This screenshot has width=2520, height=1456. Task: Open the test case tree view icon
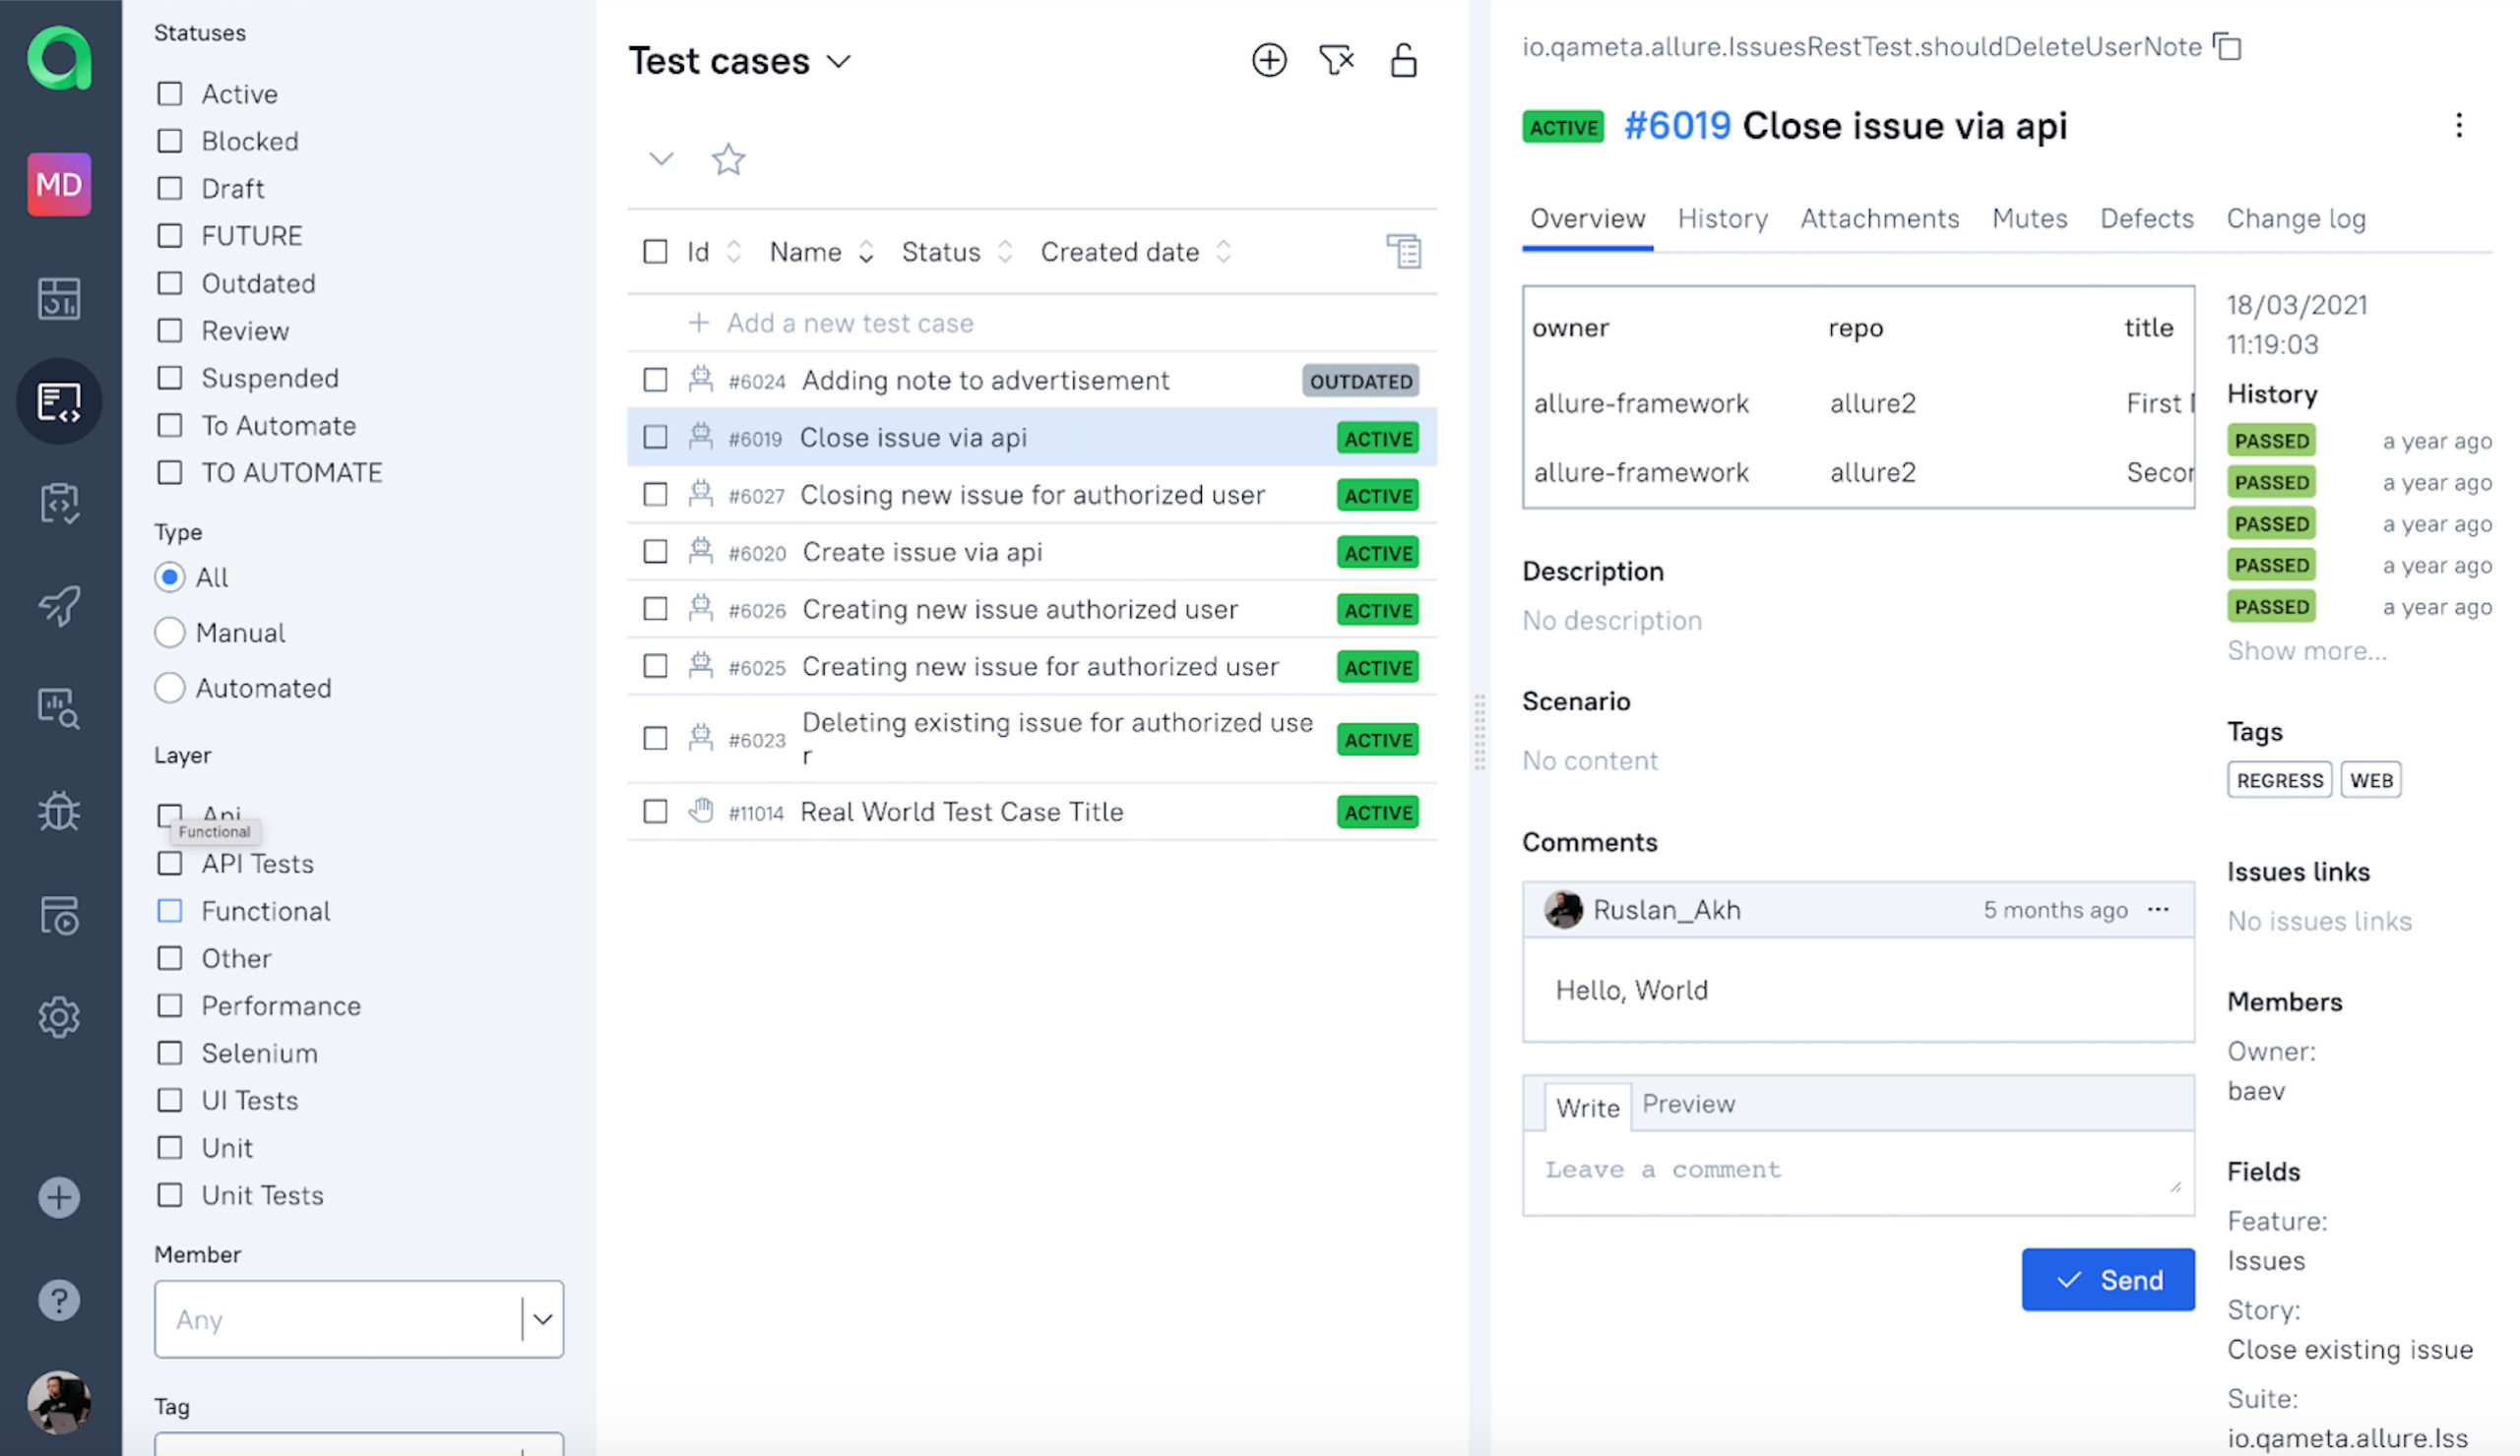tap(1403, 251)
